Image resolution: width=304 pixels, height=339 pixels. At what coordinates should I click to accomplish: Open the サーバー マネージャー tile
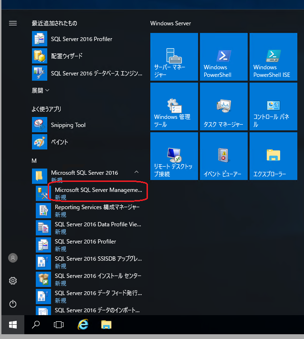tap(174, 57)
